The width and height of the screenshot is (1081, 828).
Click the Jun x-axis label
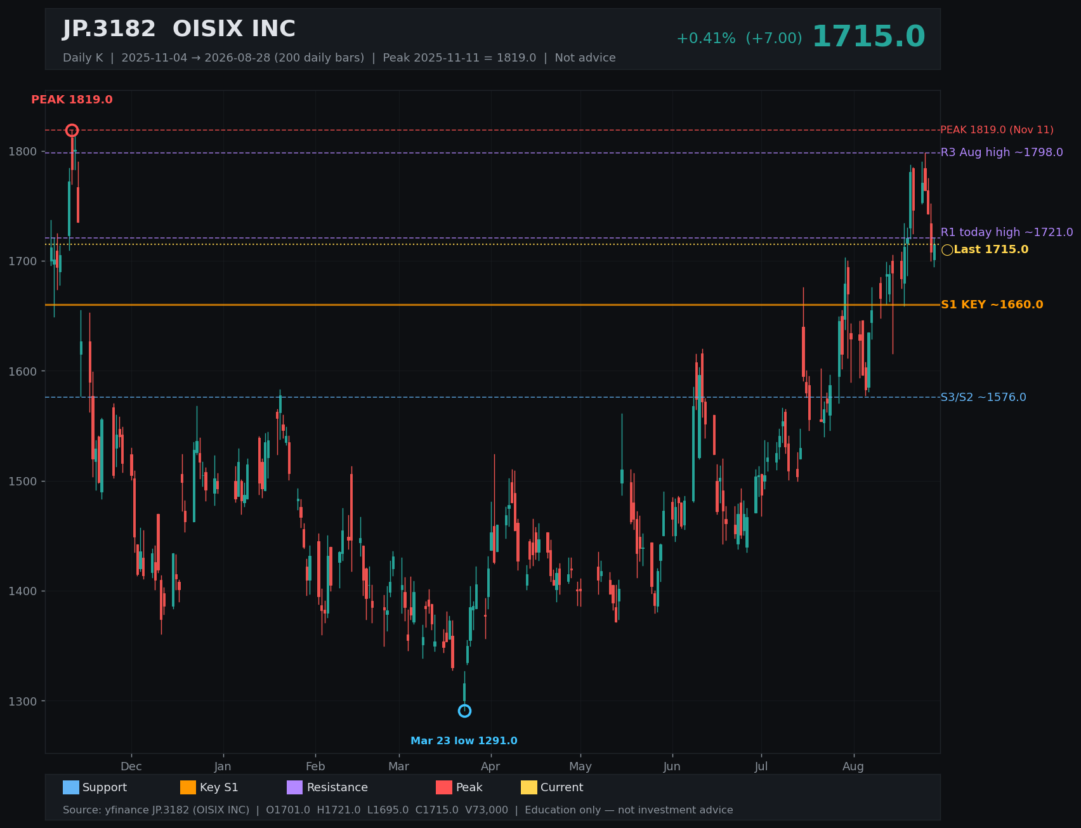click(672, 766)
